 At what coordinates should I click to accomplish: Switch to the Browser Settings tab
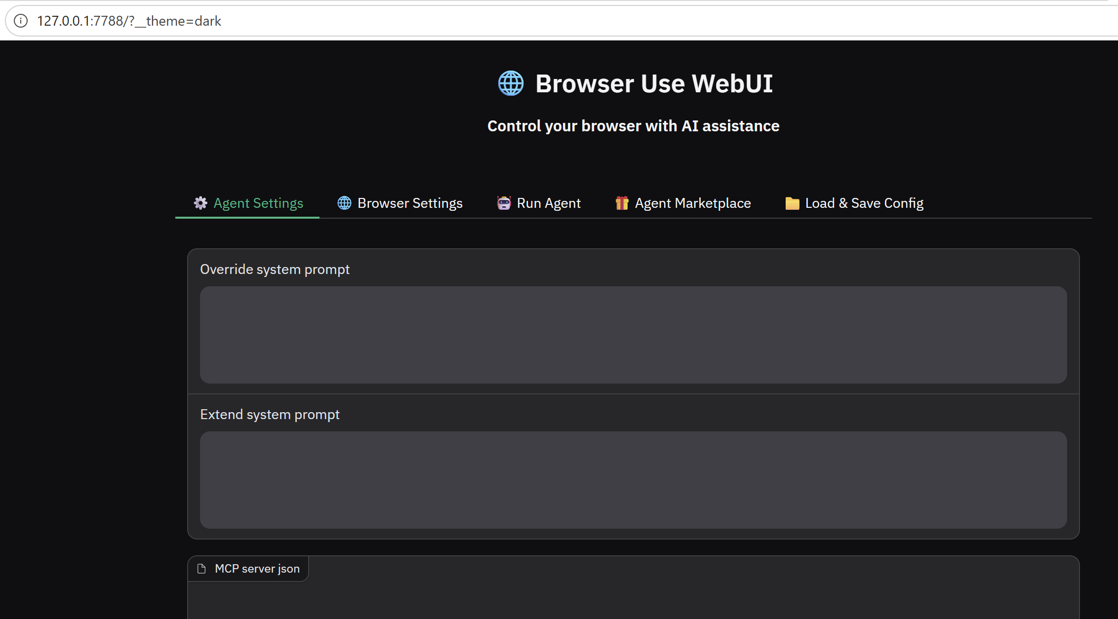coord(409,203)
